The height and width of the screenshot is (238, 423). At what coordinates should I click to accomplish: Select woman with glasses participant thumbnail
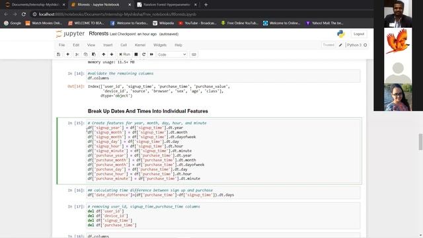coord(398,97)
